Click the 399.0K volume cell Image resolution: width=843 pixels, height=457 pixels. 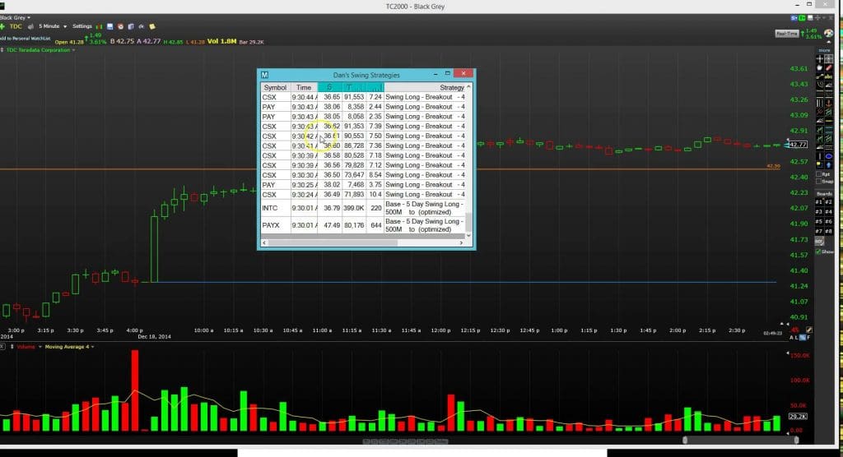tap(354, 208)
